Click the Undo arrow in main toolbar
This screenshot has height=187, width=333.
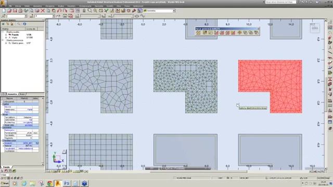coord(59,10)
